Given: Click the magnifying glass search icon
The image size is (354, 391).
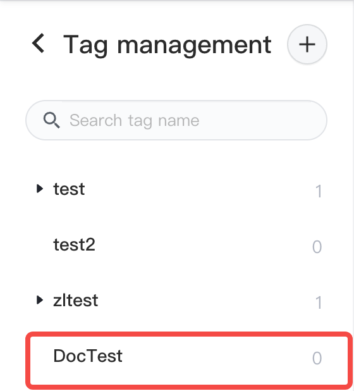Looking at the screenshot, I should pyautogui.click(x=52, y=120).
